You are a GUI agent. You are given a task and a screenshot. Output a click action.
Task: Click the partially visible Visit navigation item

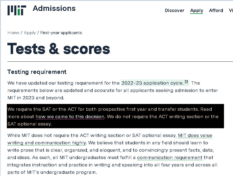tap(231, 10)
